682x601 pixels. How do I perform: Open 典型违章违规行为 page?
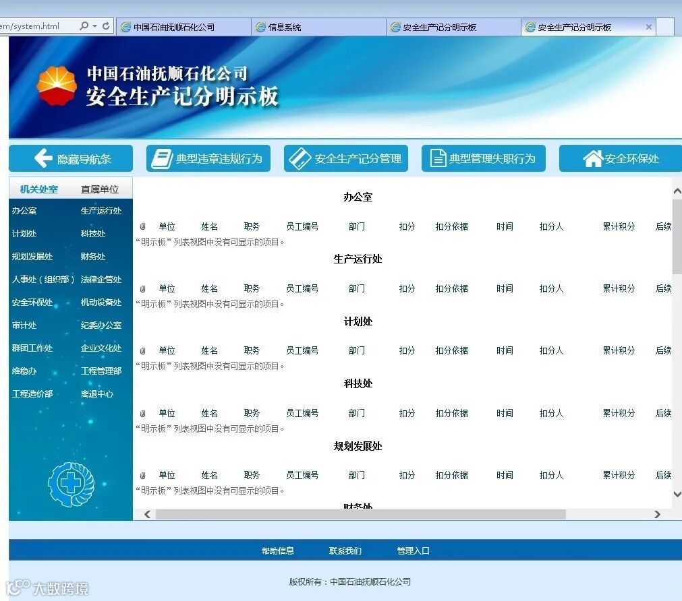208,158
